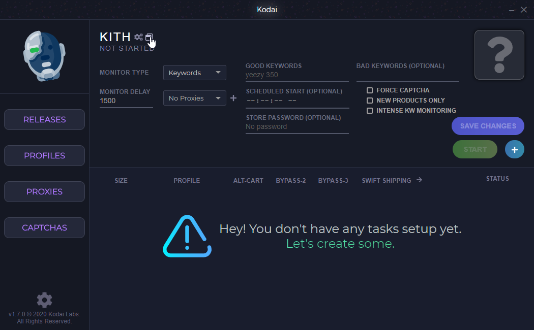Expand the Monitor Type Keywords dropdown
The width and height of the screenshot is (534, 330).
coord(194,73)
